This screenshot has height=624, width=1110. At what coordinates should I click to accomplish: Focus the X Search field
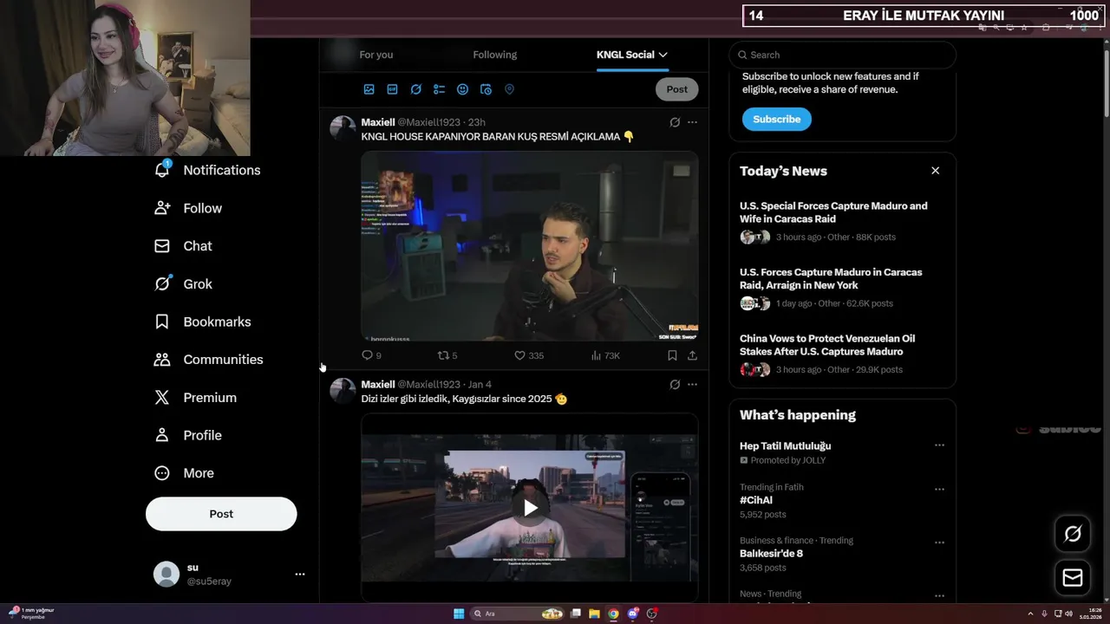(x=843, y=55)
